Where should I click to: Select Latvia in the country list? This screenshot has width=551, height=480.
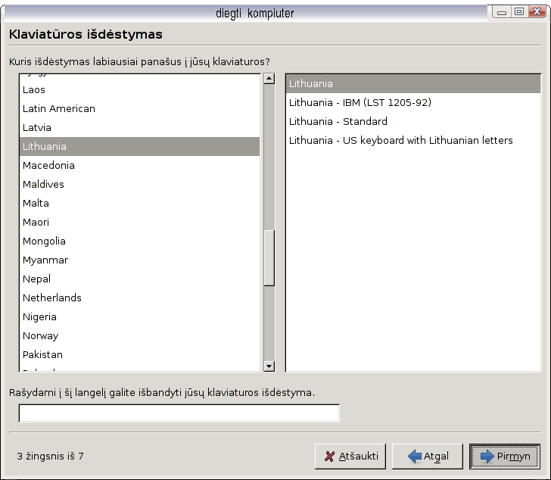click(x=37, y=127)
